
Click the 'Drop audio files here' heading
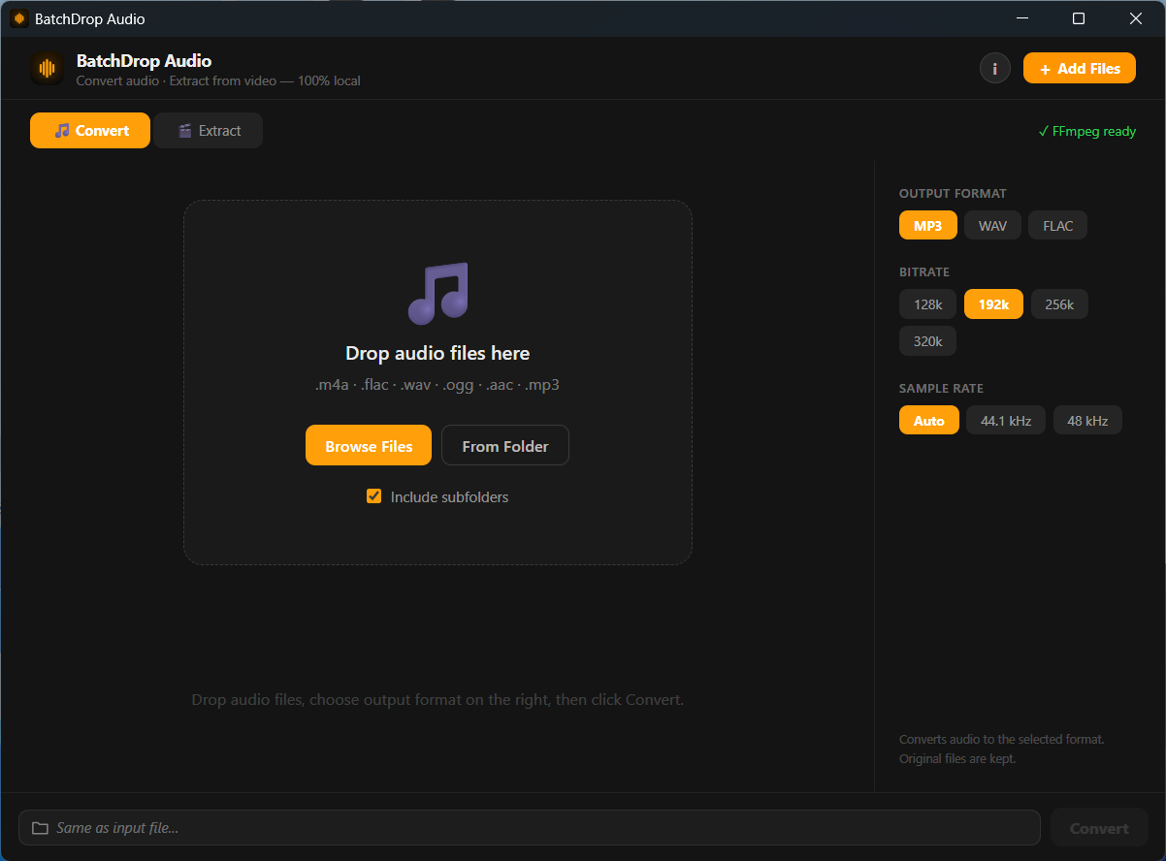(x=437, y=353)
